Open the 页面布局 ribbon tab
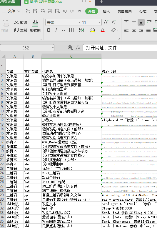 pyautogui.click(x=124, y=11)
